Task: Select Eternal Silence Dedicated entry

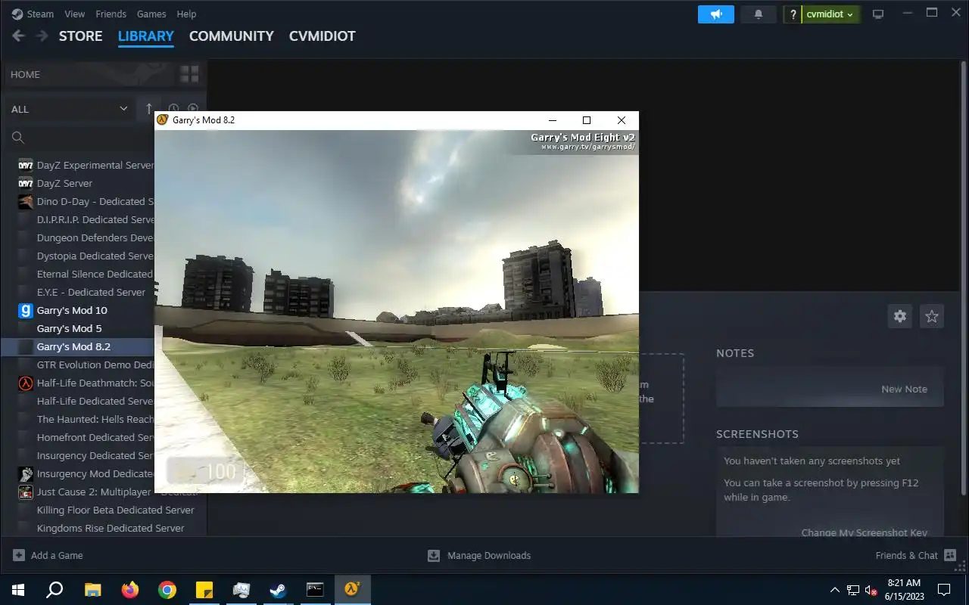Action: click(x=86, y=274)
